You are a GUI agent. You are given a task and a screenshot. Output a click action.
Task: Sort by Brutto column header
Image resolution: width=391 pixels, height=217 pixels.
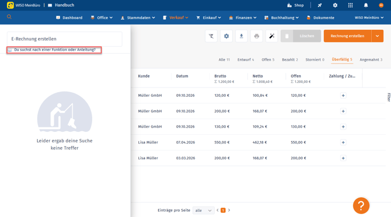(220, 76)
